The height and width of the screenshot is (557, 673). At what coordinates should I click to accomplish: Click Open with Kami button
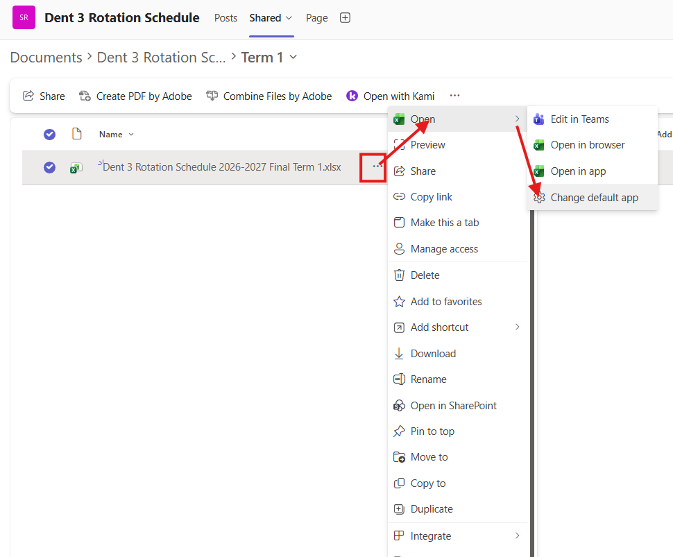390,96
